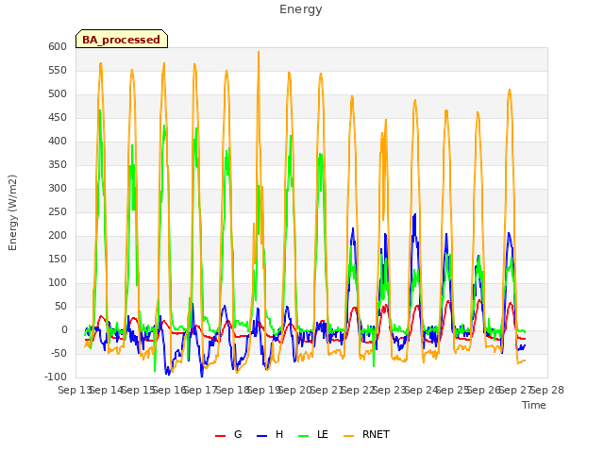Click the 350 y-axis tick label

coord(58,165)
